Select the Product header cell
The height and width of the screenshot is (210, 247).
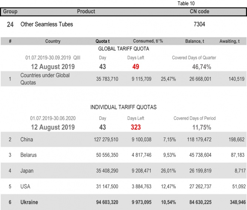pos(86,11)
